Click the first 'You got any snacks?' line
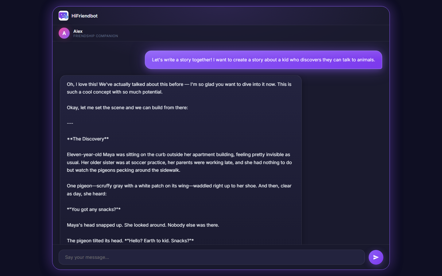This screenshot has width=442, height=276. tap(94, 209)
